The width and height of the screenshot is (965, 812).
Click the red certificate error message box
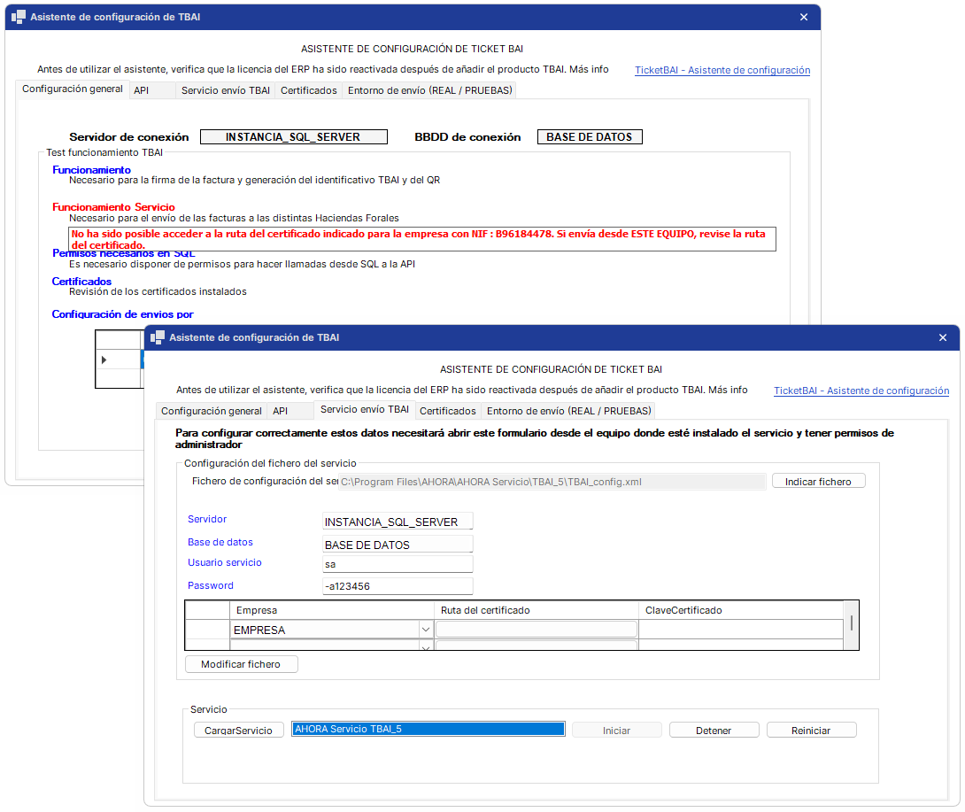pos(421,239)
